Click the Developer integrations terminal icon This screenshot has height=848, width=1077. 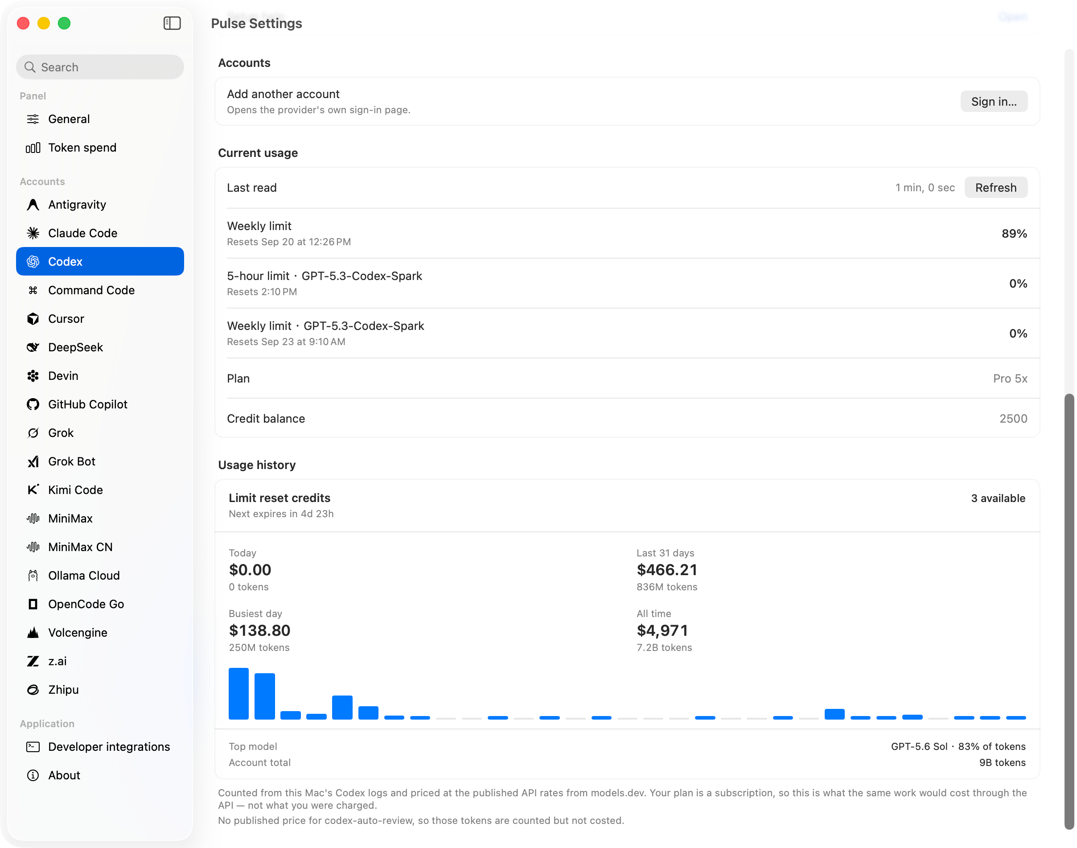pyautogui.click(x=33, y=747)
